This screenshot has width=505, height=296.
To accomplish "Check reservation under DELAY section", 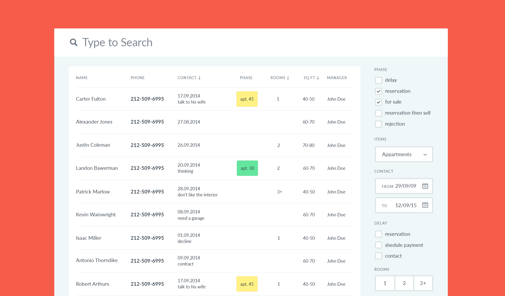I will pyautogui.click(x=378, y=234).
